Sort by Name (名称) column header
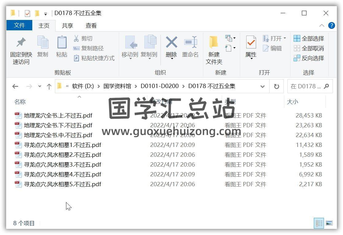 click(x=20, y=102)
